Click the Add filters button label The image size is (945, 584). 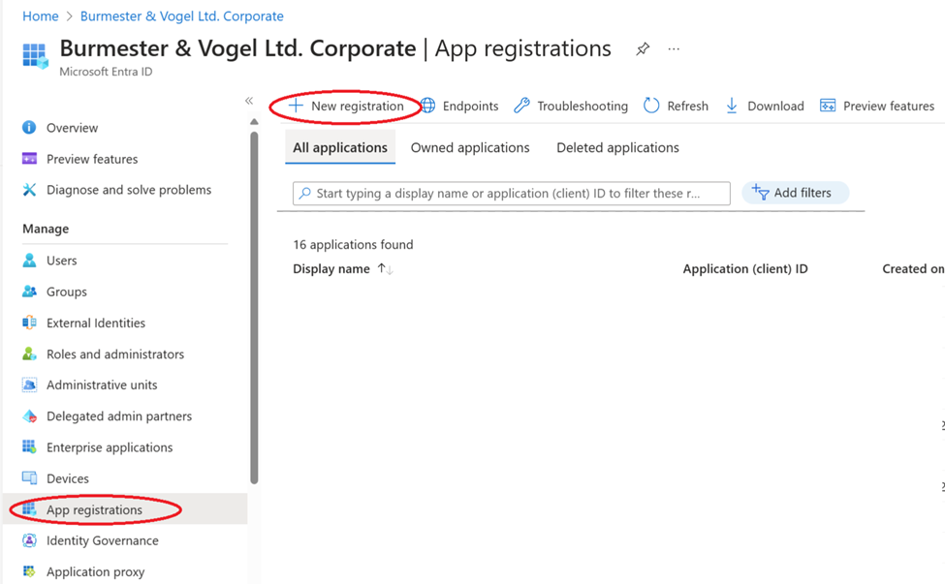[x=803, y=193]
